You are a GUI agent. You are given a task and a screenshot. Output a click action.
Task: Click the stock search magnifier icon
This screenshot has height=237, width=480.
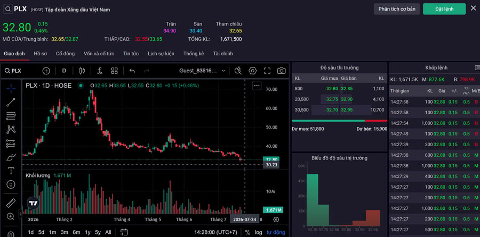coord(8,9)
